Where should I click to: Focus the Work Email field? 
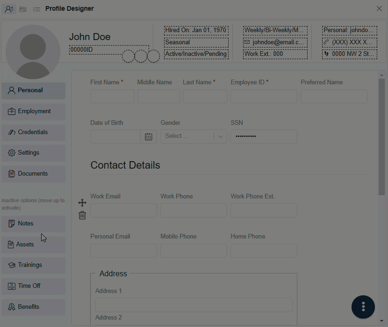click(x=124, y=210)
